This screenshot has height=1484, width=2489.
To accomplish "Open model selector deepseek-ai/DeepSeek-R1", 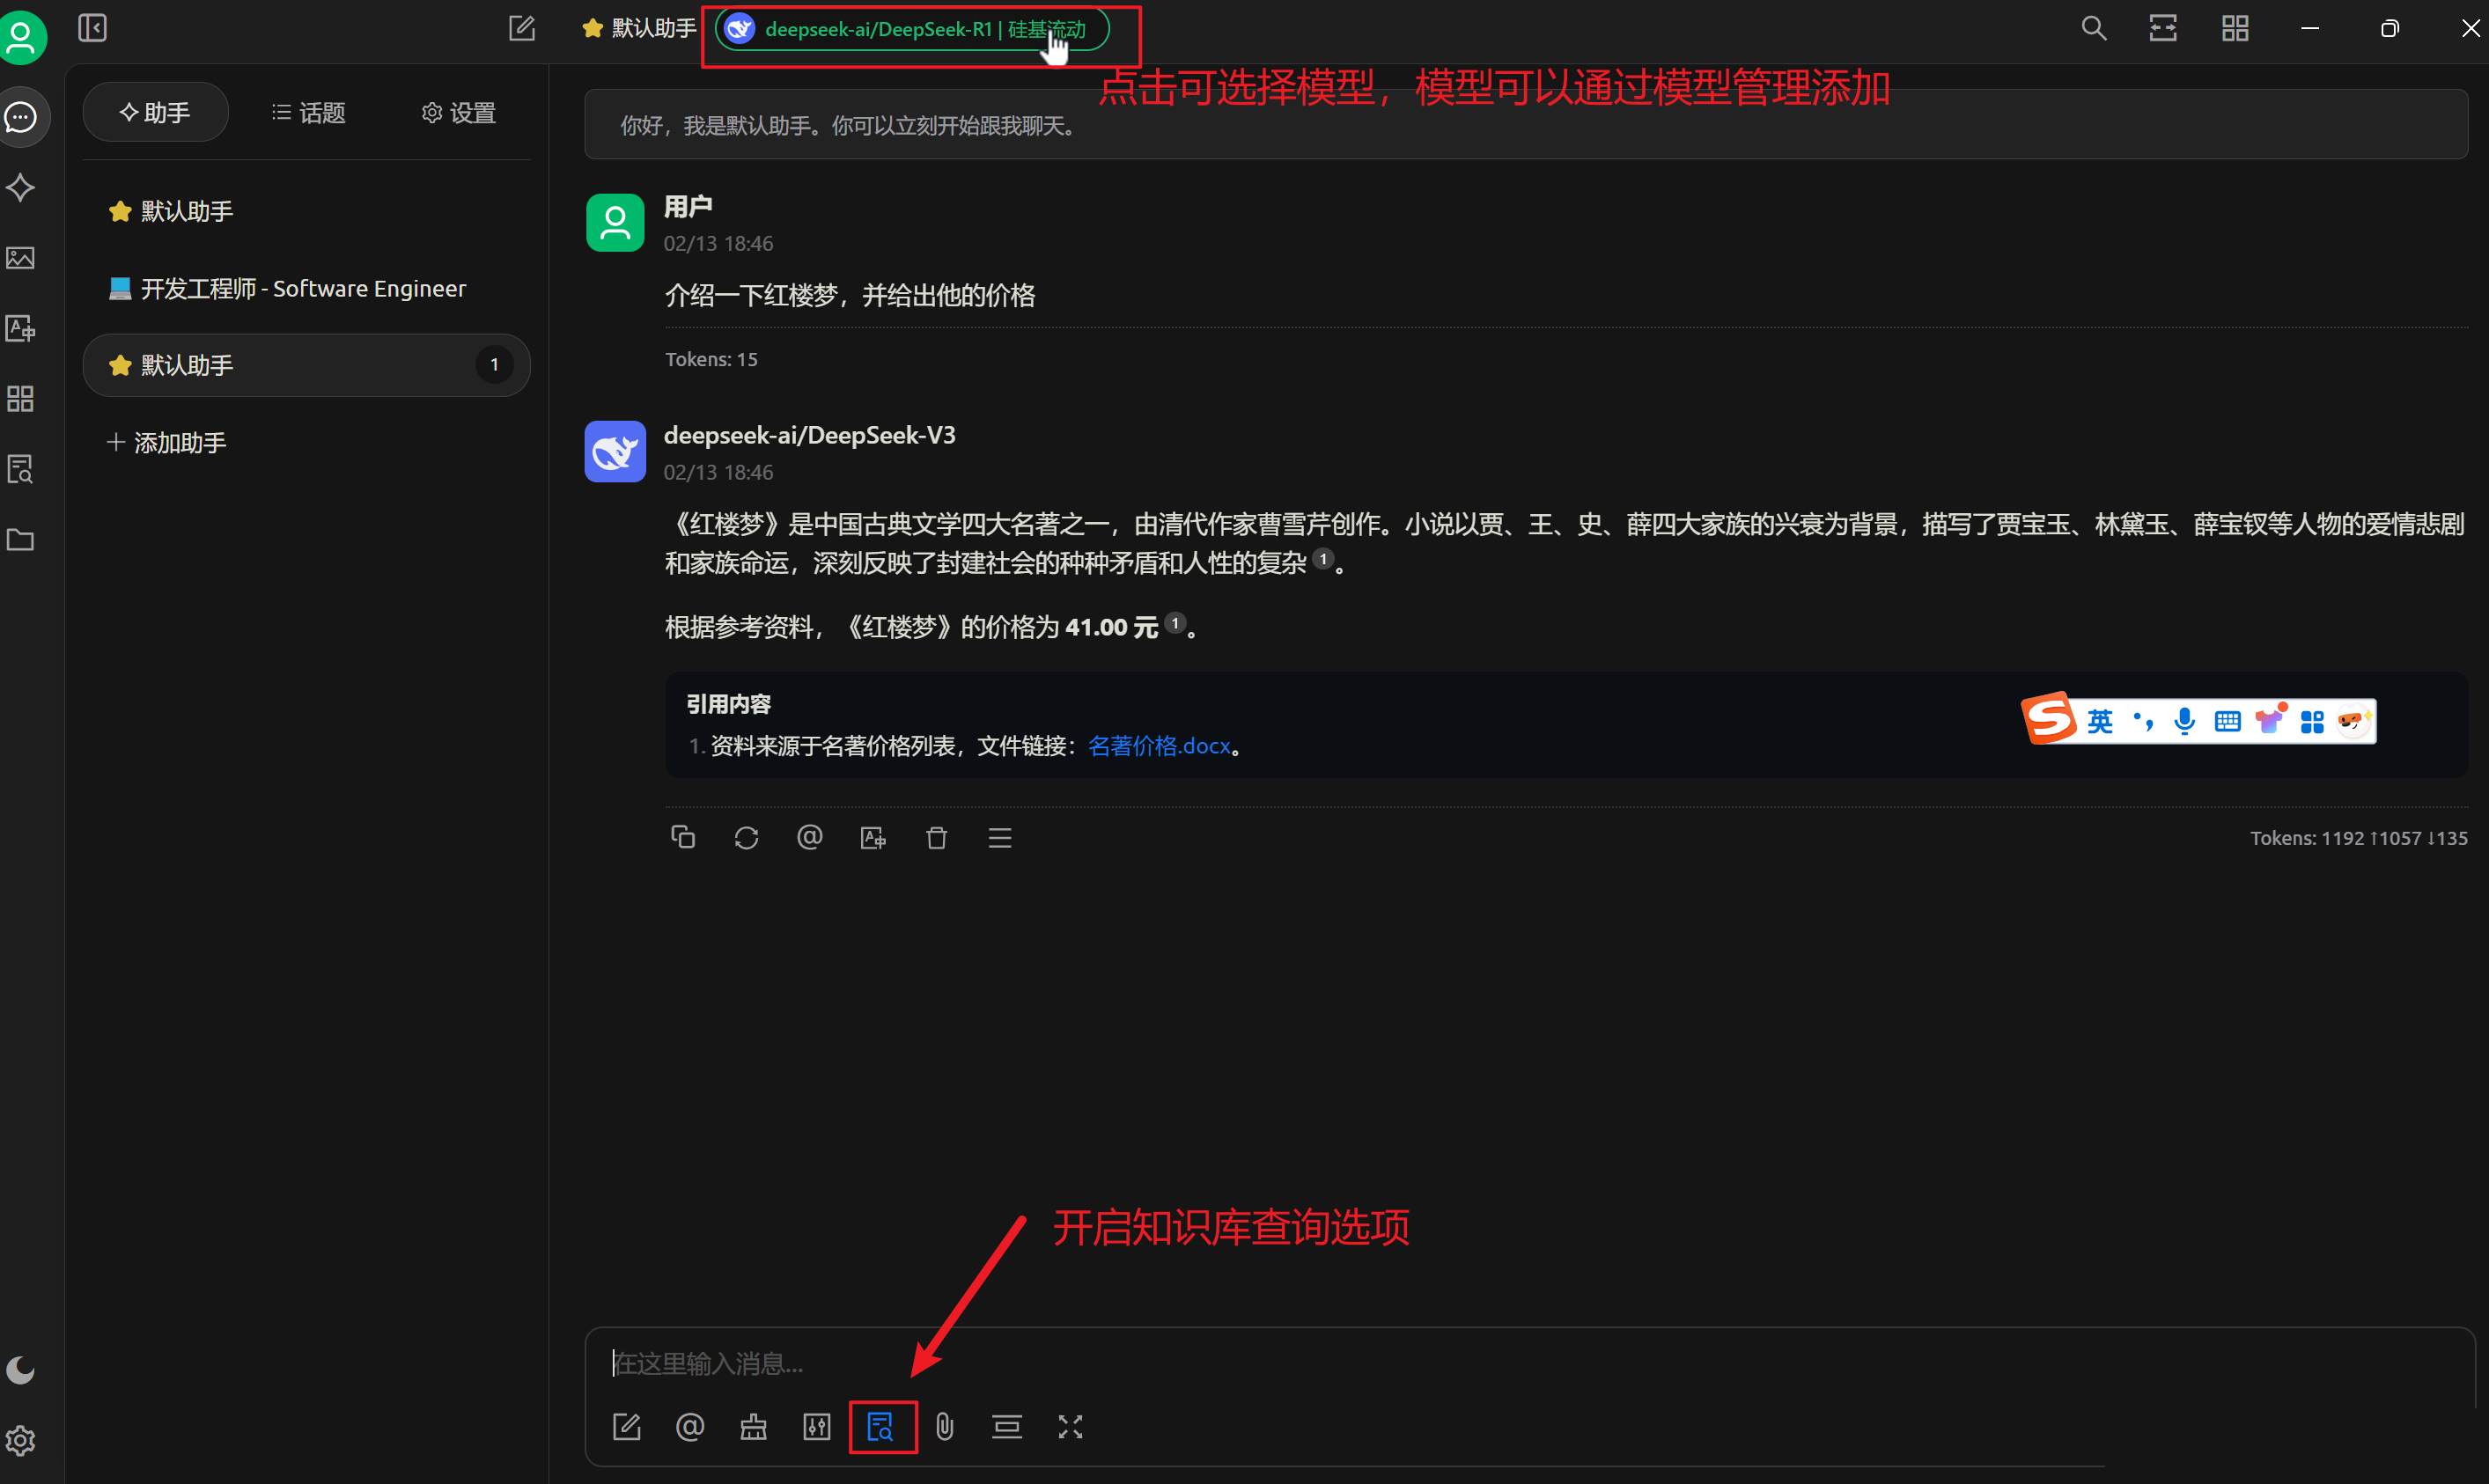I will [x=912, y=29].
